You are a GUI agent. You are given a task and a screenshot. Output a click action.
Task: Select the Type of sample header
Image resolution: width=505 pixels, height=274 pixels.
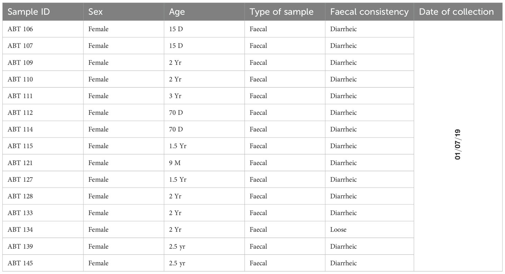coord(285,12)
